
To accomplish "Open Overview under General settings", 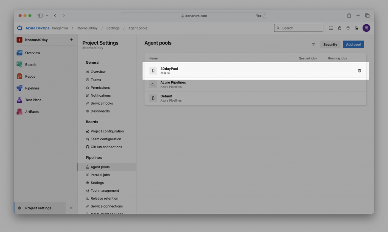I will click(98, 72).
